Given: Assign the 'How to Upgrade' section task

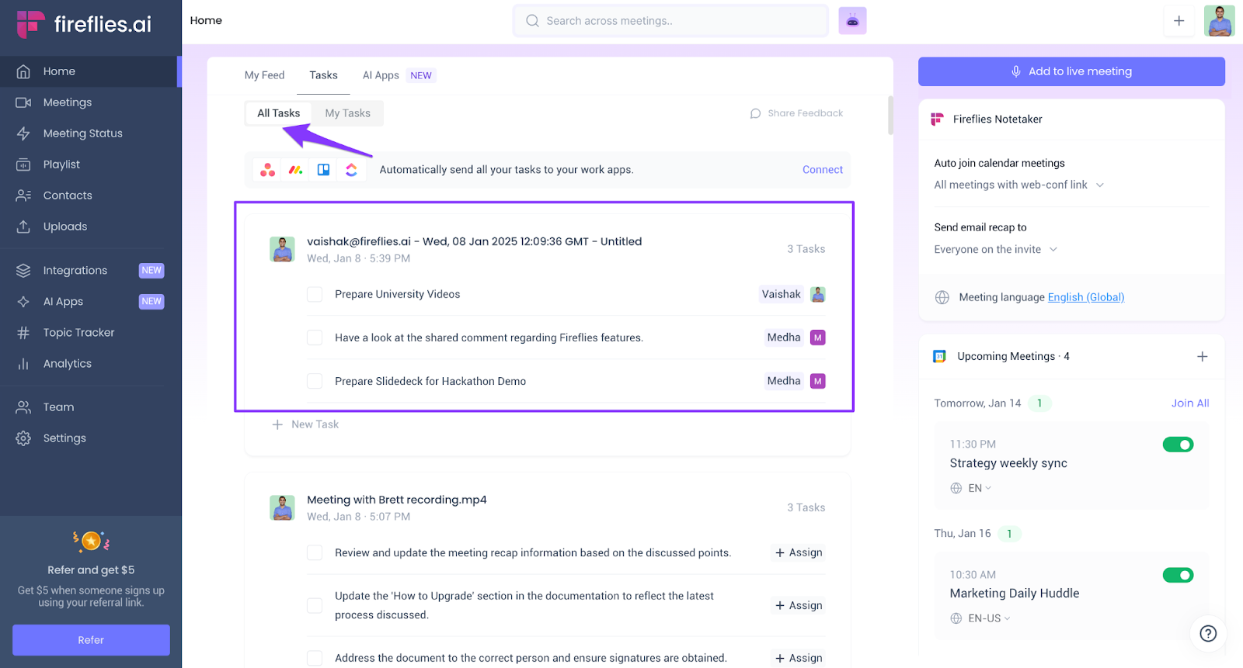Looking at the screenshot, I should pyautogui.click(x=799, y=606).
